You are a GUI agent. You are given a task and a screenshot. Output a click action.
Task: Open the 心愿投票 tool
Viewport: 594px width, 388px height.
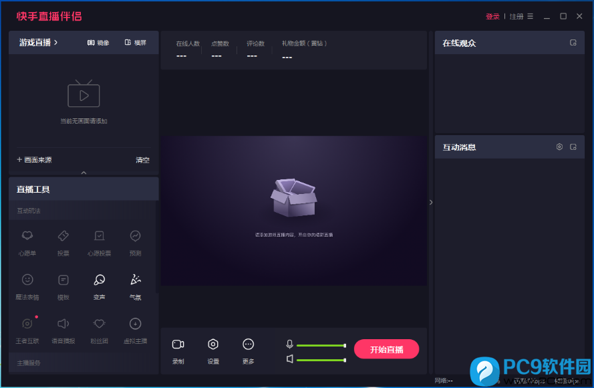[x=100, y=242]
